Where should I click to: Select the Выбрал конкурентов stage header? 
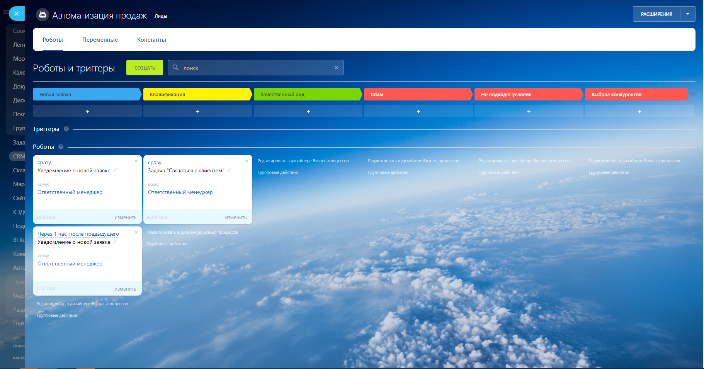click(636, 94)
